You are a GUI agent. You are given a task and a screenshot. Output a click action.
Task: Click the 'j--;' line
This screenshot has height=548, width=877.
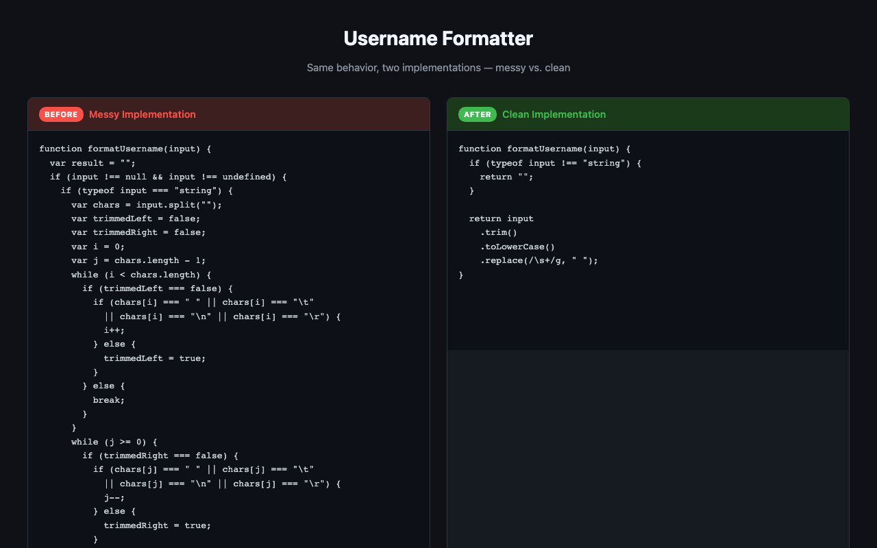[114, 497]
